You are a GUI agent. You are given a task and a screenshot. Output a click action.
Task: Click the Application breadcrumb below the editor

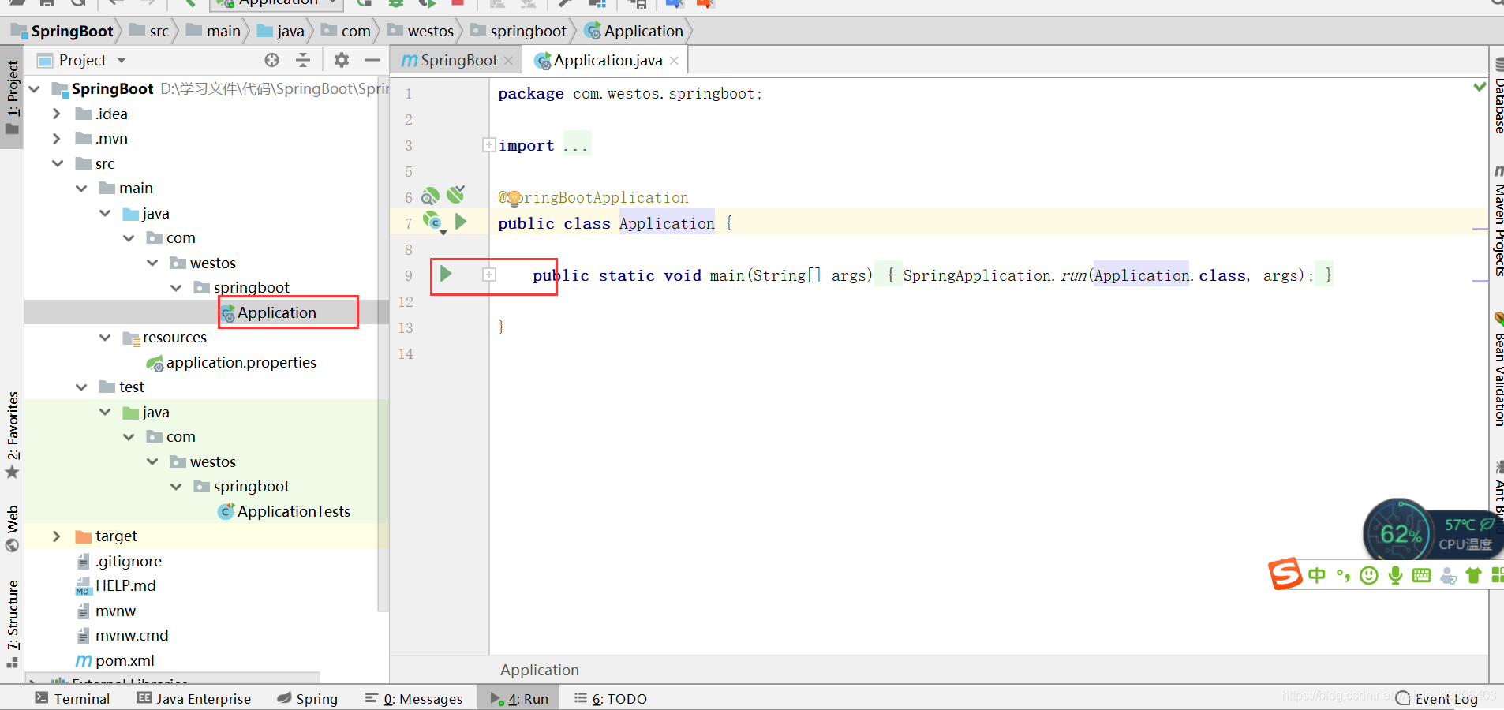pos(540,670)
